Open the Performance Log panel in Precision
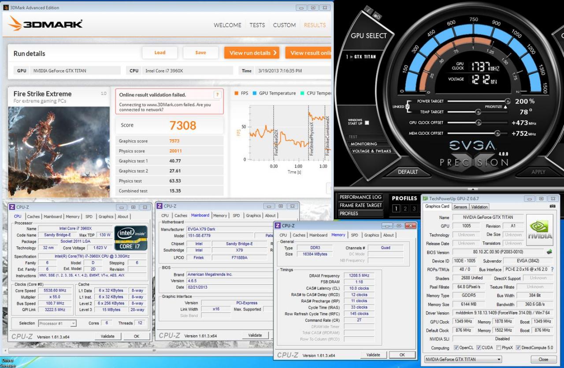Viewport: 564px width, 368px height. tap(360, 197)
